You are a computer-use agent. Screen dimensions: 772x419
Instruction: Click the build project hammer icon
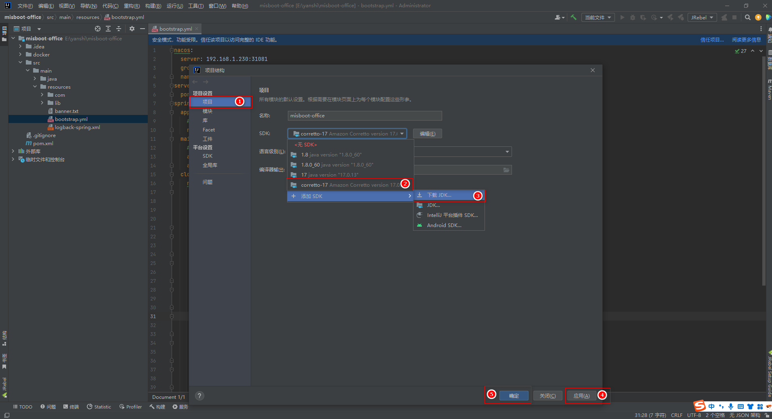[x=573, y=17]
